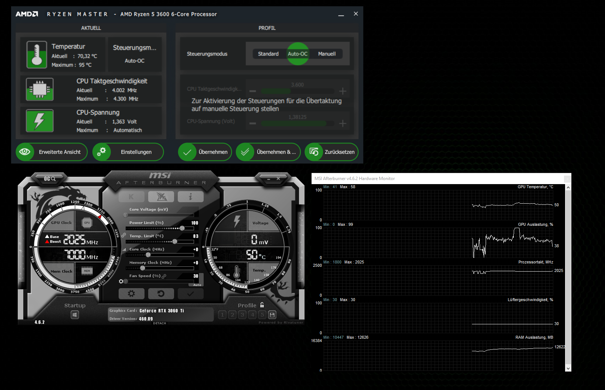
Task: Click the Übernehmen & ... button
Action: click(268, 152)
